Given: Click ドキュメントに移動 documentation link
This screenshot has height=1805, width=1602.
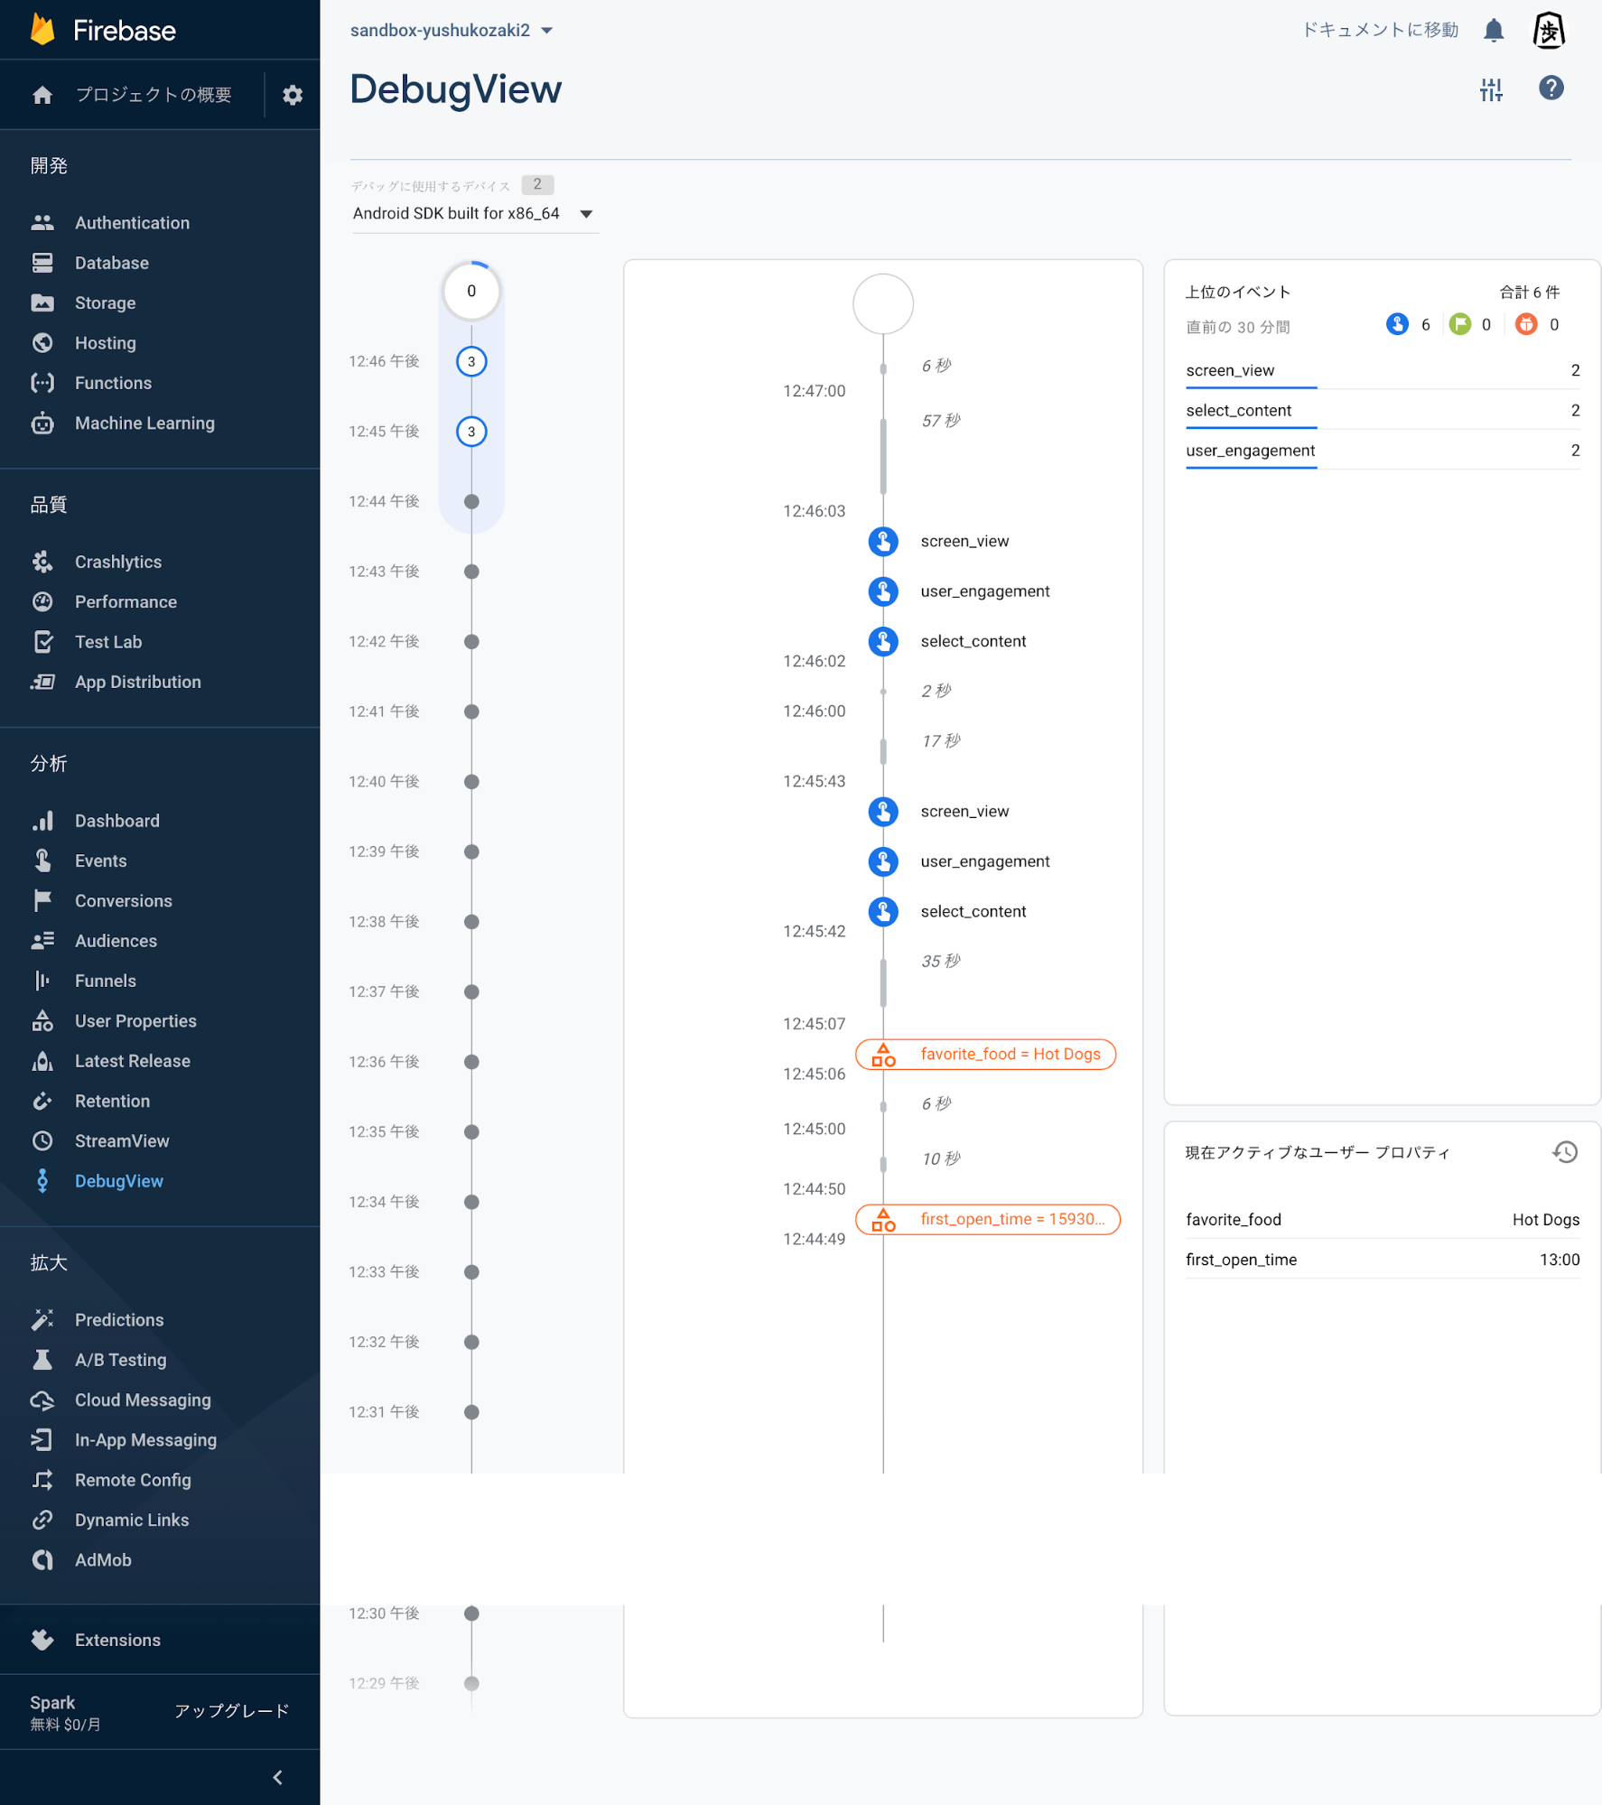Looking at the screenshot, I should tap(1380, 30).
